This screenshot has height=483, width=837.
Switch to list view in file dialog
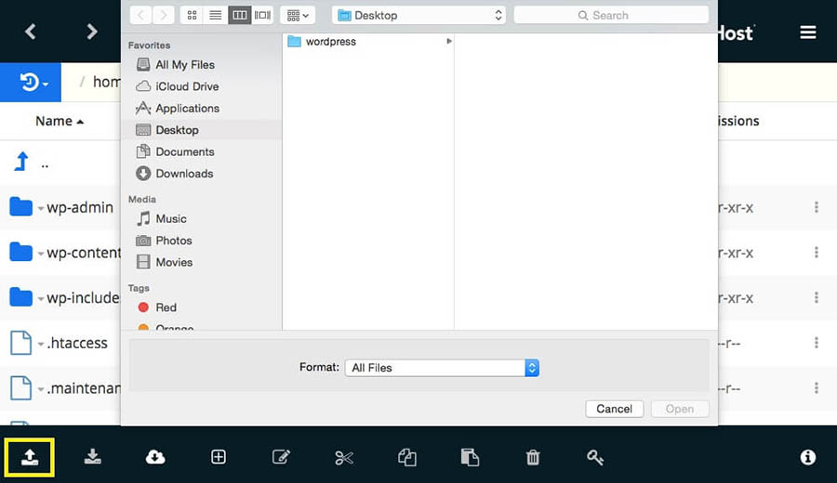click(x=216, y=15)
